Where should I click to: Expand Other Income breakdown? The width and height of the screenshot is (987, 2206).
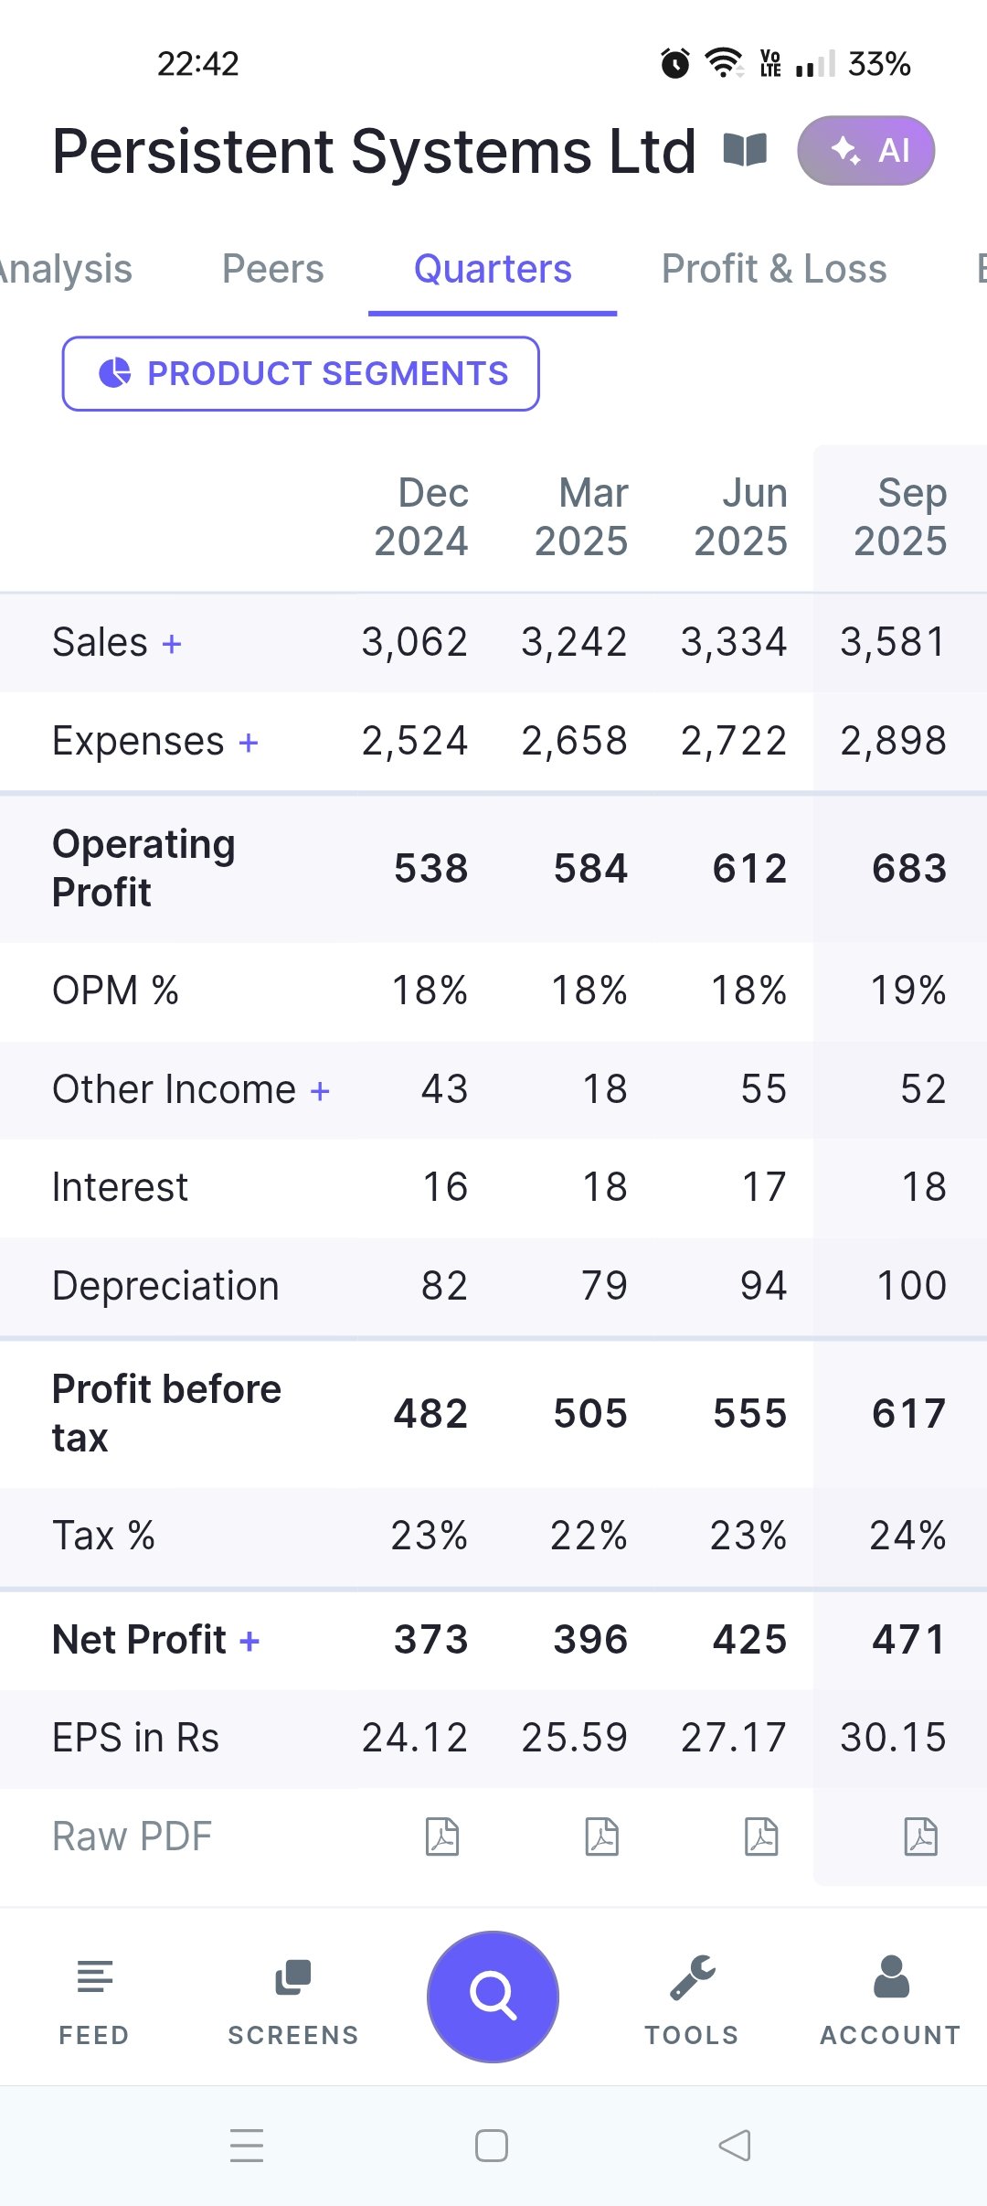click(320, 1091)
